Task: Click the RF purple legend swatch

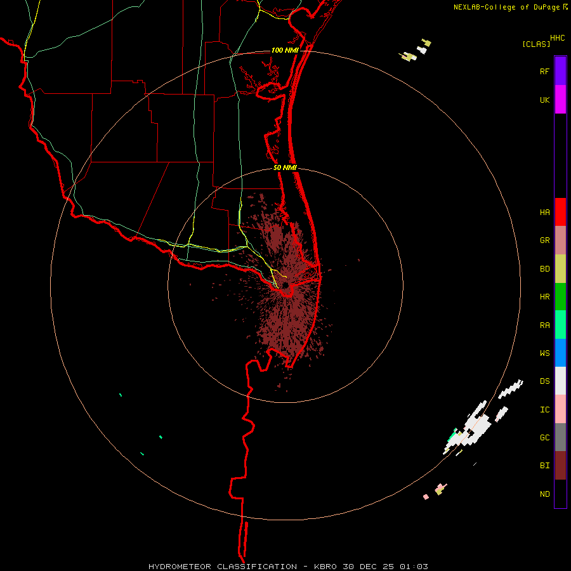Action: (560, 71)
